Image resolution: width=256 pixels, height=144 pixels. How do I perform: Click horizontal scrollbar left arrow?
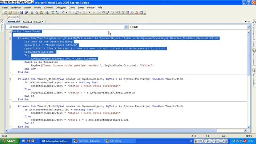[x=7, y=130]
